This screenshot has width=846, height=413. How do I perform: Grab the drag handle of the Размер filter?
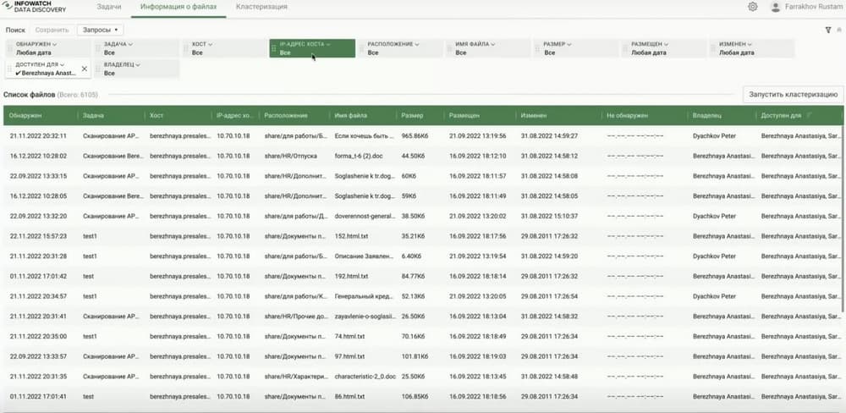click(537, 48)
